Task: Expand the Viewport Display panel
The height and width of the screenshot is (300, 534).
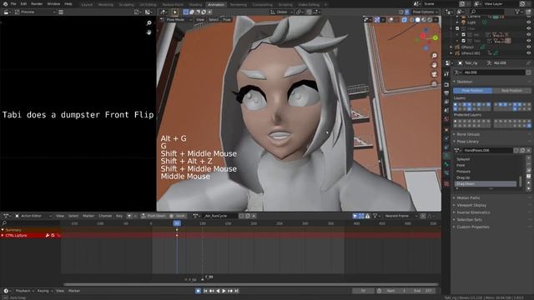Action: point(471,205)
